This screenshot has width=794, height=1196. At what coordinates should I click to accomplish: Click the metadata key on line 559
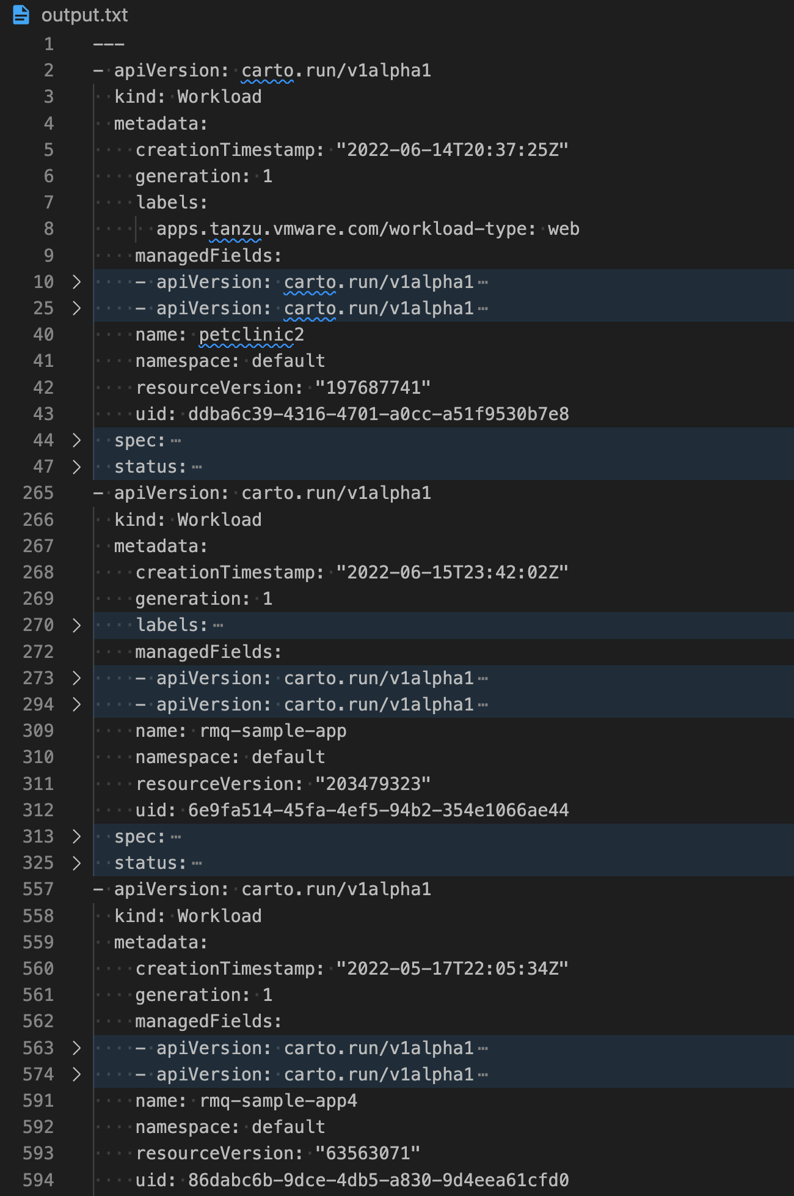point(161,942)
